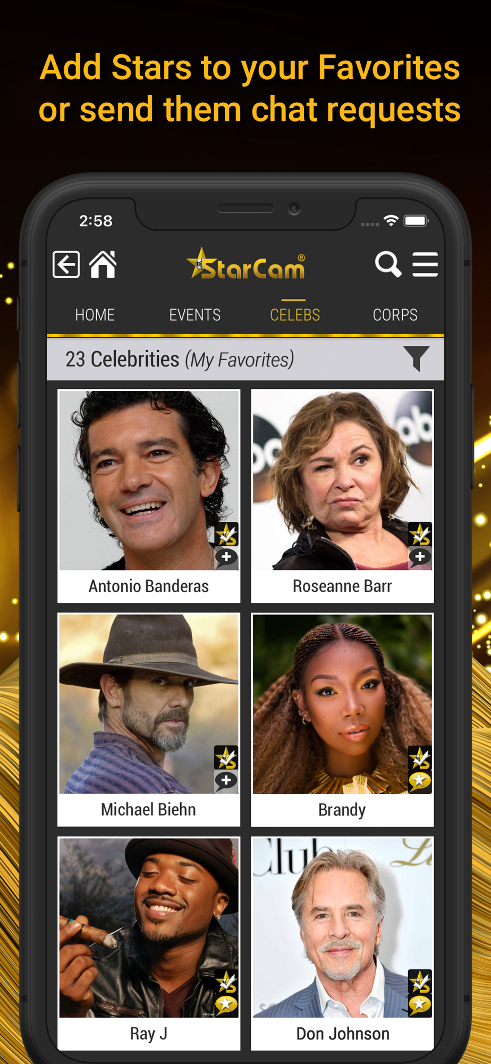Switch to the HOME tab
This screenshot has width=491, height=1064.
pyautogui.click(x=95, y=315)
